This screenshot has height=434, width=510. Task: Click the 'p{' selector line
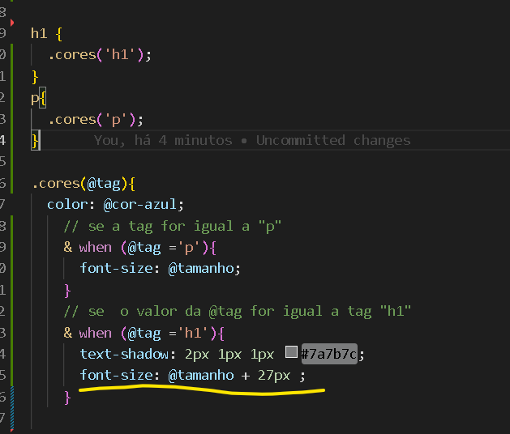[38, 98]
